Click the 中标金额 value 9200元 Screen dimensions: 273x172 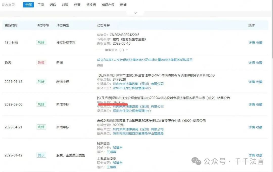click(x=118, y=125)
